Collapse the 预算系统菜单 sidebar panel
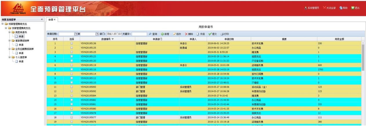 click(x=42, y=19)
